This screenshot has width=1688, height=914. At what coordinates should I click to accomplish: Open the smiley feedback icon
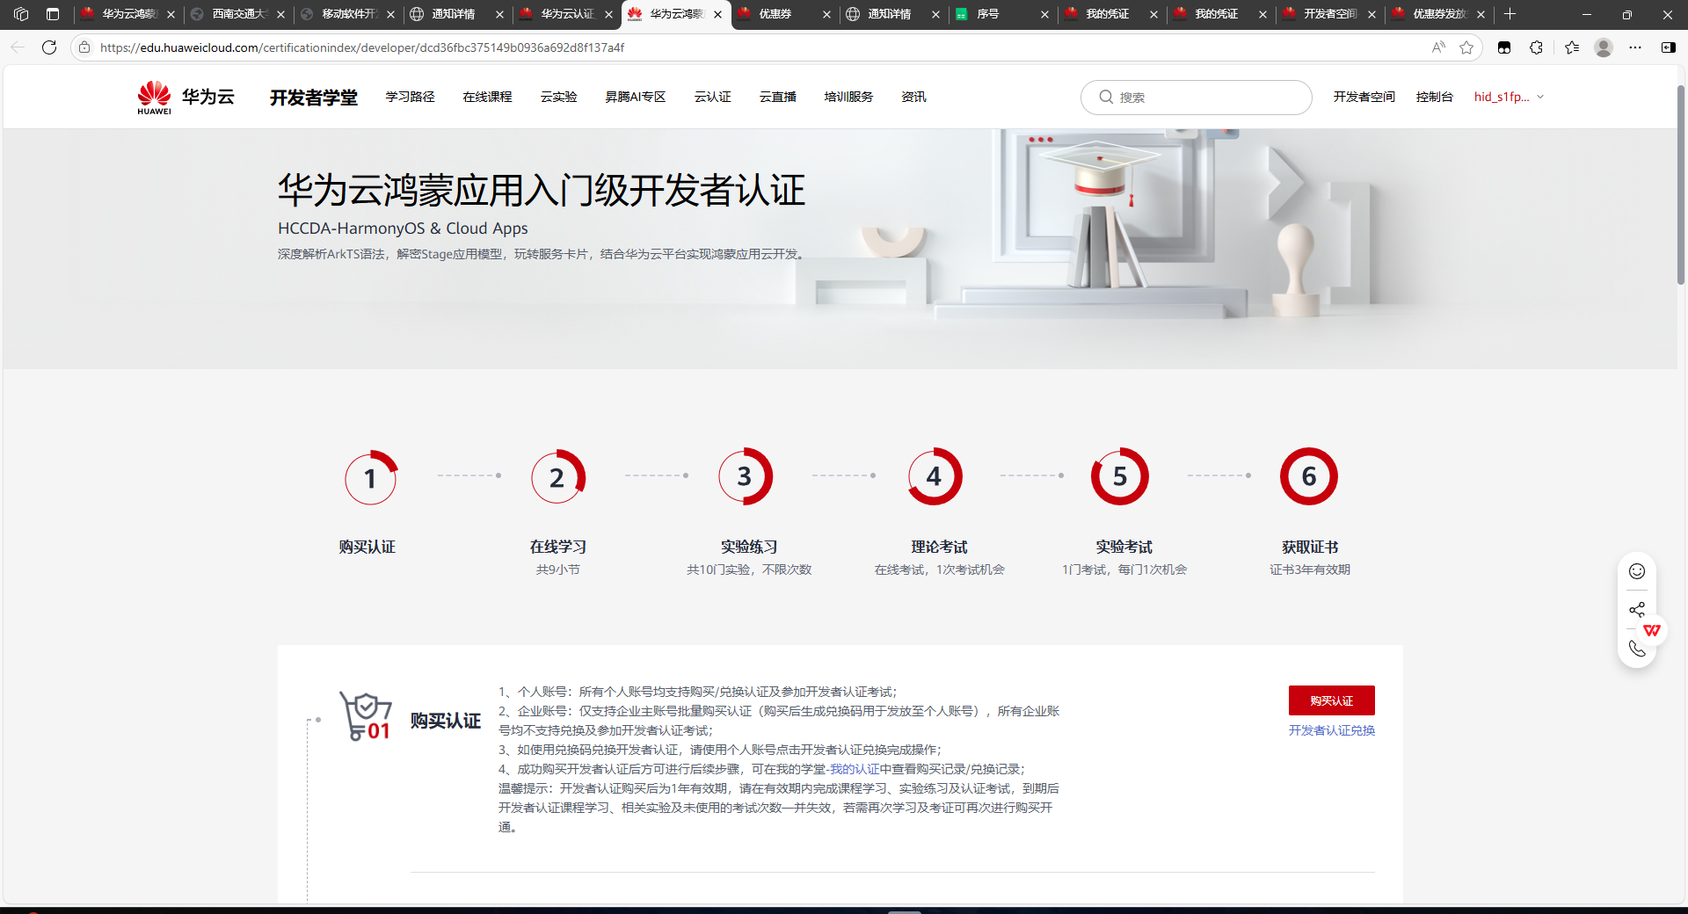pos(1637,571)
